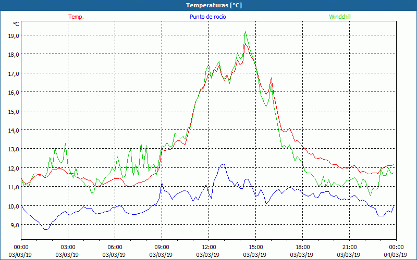Click the 18:00 time axis label
Viewport: 417px width, 260px height.
coord(303,248)
